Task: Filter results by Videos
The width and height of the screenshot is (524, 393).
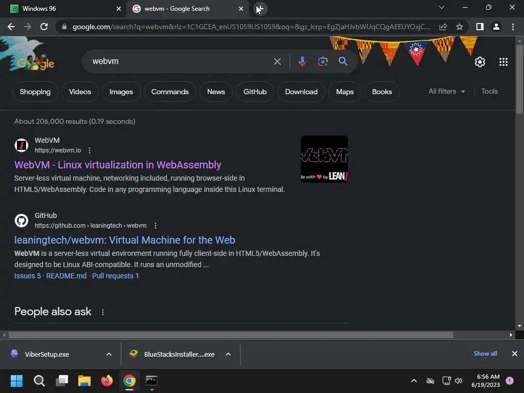Action: click(x=80, y=92)
